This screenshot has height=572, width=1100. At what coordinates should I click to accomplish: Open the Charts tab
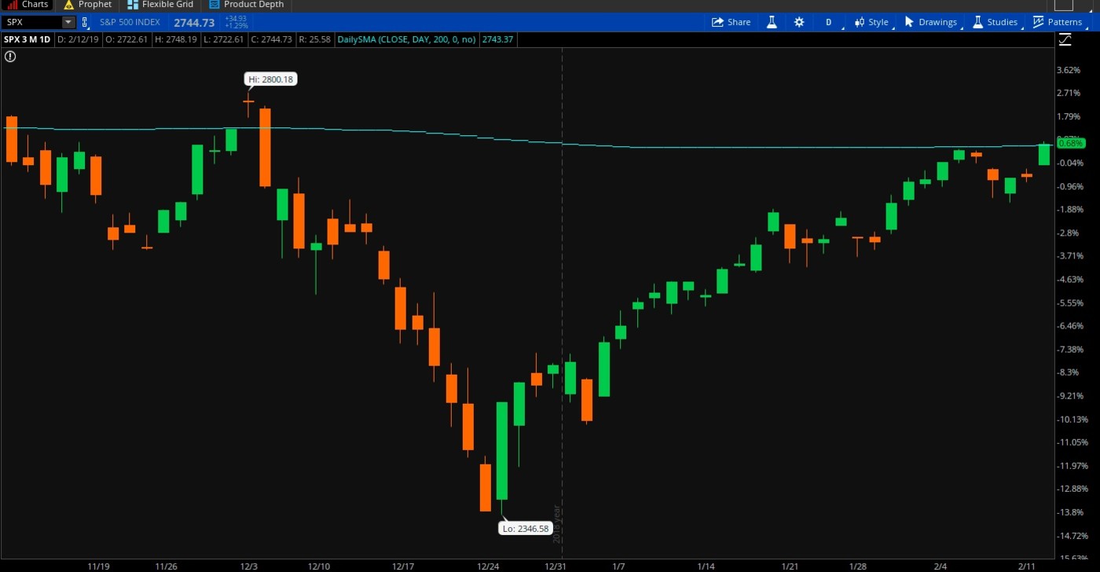tap(27, 5)
